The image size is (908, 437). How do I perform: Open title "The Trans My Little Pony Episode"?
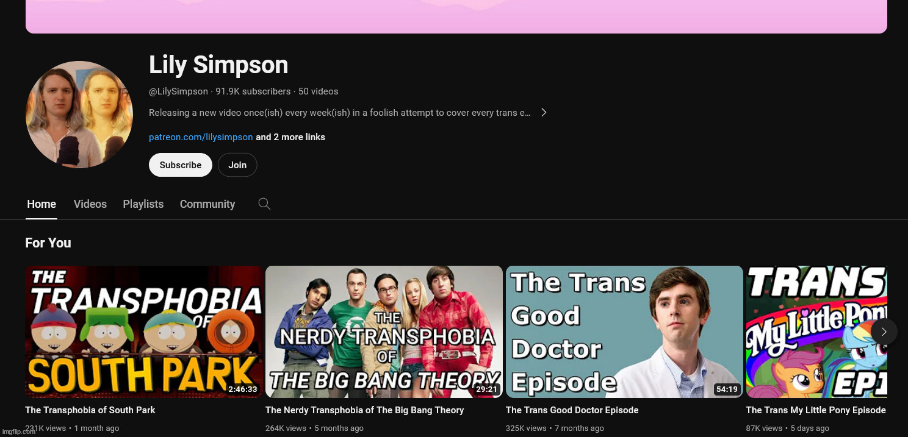coord(816,410)
